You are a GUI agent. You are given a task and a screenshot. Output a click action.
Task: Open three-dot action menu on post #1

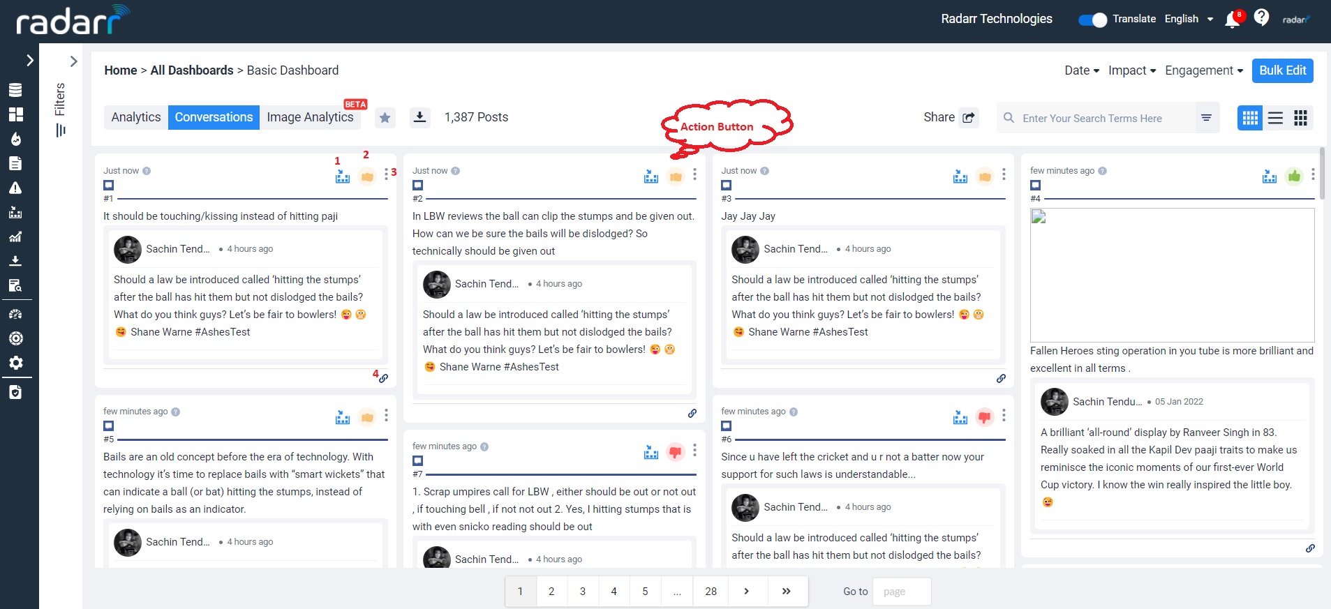(386, 174)
